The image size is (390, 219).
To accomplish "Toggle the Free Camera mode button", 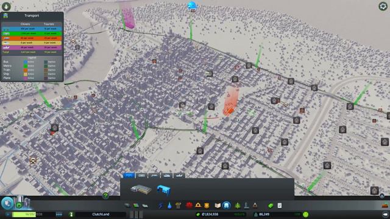I will pos(385,214).
